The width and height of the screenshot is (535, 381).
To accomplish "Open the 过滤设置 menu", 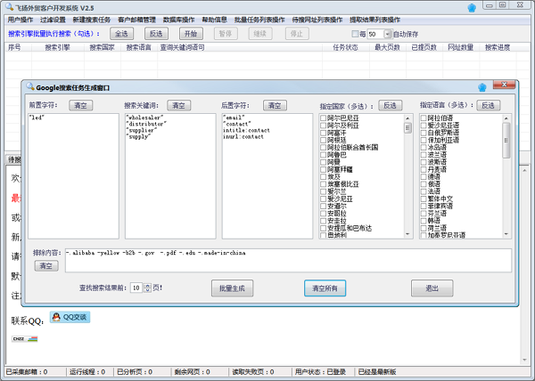I will 53,20.
